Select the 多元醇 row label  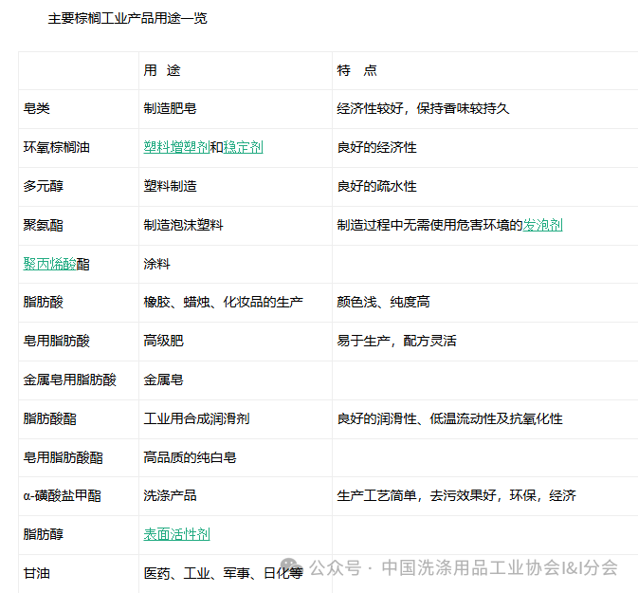coord(44,186)
